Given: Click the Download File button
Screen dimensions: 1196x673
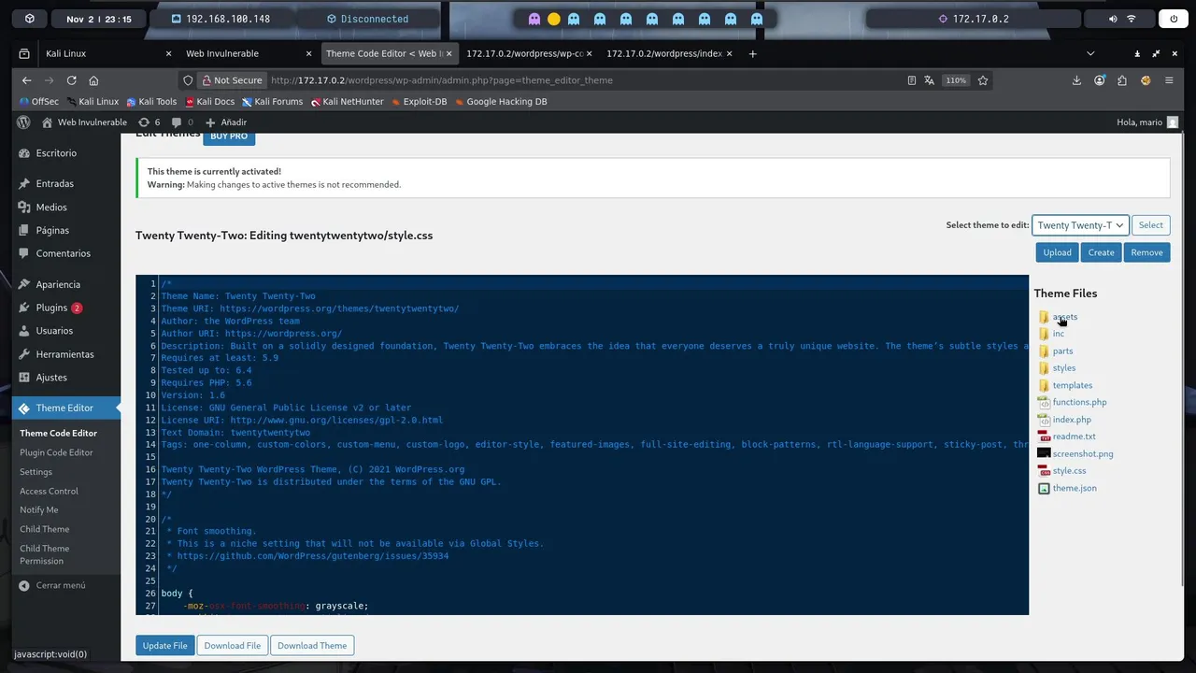Looking at the screenshot, I should point(233,646).
